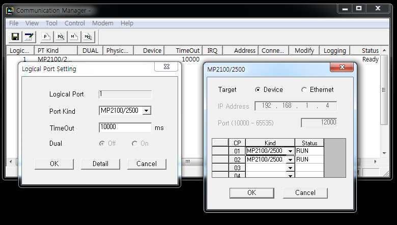Click the vertical scrollbar thumb in port list
The width and height of the screenshot is (397, 225).
[384, 90]
